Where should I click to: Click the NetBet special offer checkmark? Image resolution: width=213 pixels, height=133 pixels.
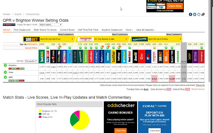click(129, 48)
